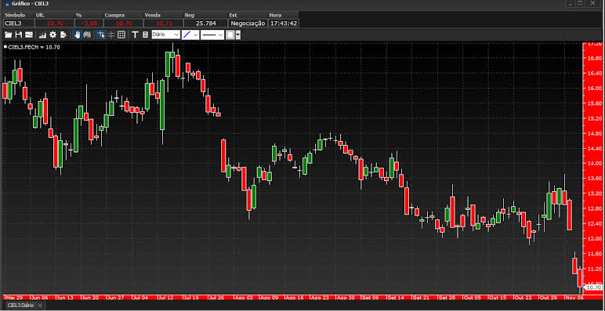Toggle the hand pan tool

coord(77,34)
